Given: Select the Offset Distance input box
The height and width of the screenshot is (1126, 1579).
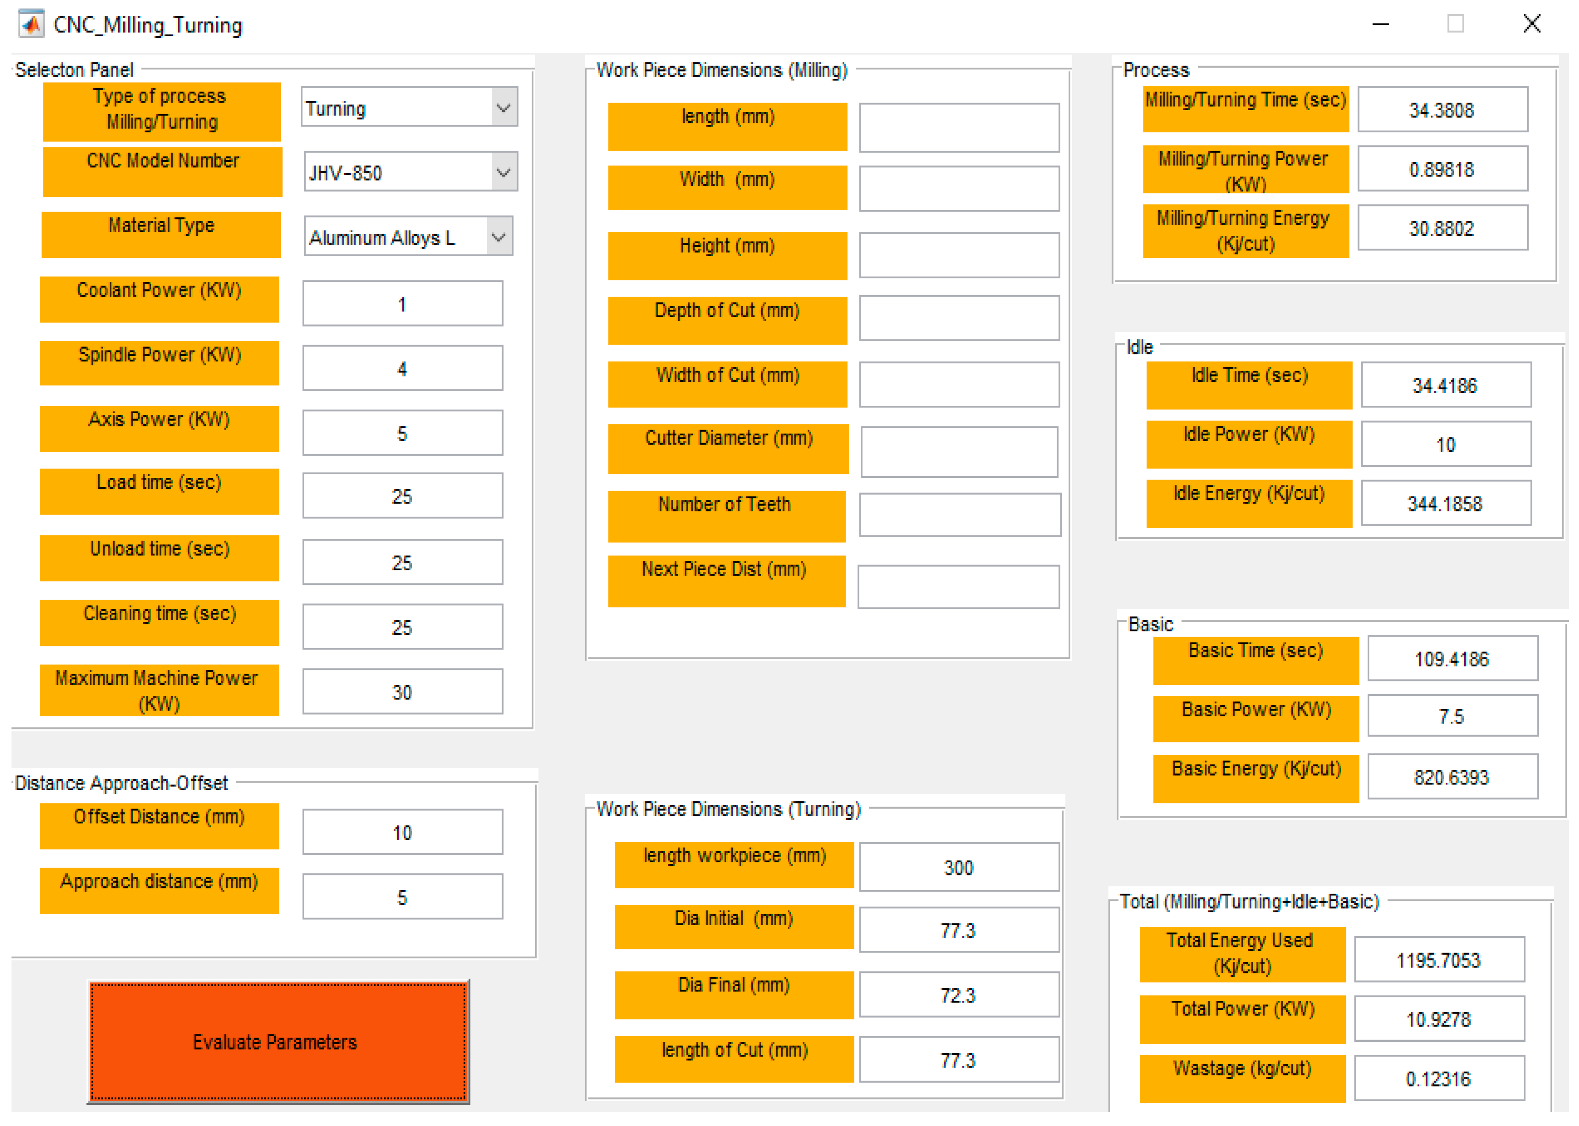Looking at the screenshot, I should click(402, 832).
